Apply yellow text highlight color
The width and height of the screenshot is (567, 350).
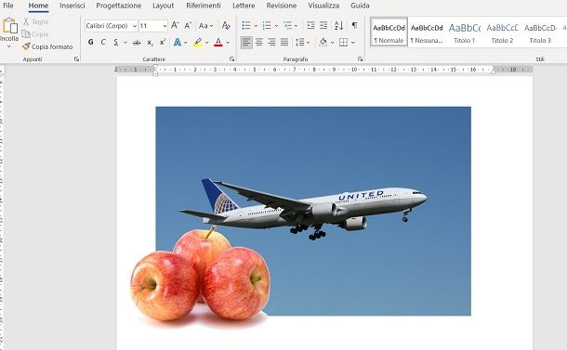coord(197,43)
